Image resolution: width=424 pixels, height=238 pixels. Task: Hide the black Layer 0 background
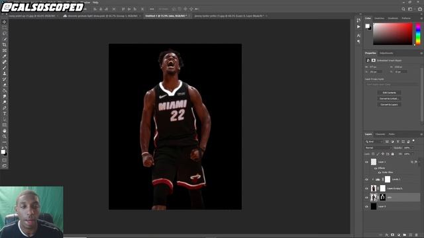pyautogui.click(x=366, y=206)
